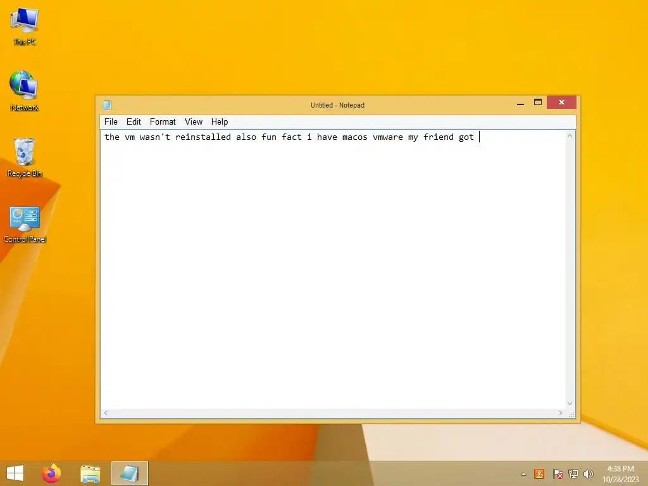This screenshot has width=648, height=486.
Task: Click the horizontal scrollbar right arrow
Action: click(x=561, y=413)
